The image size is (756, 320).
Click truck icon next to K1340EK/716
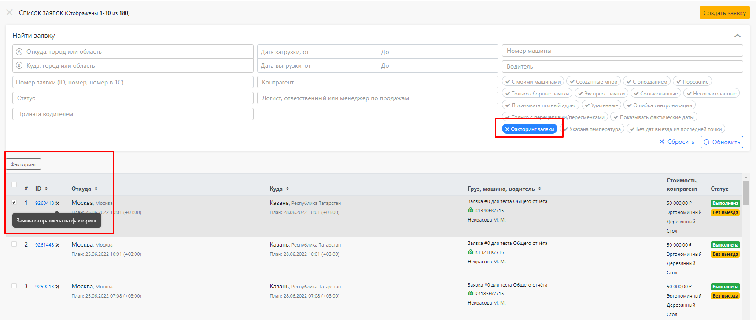coord(471,211)
